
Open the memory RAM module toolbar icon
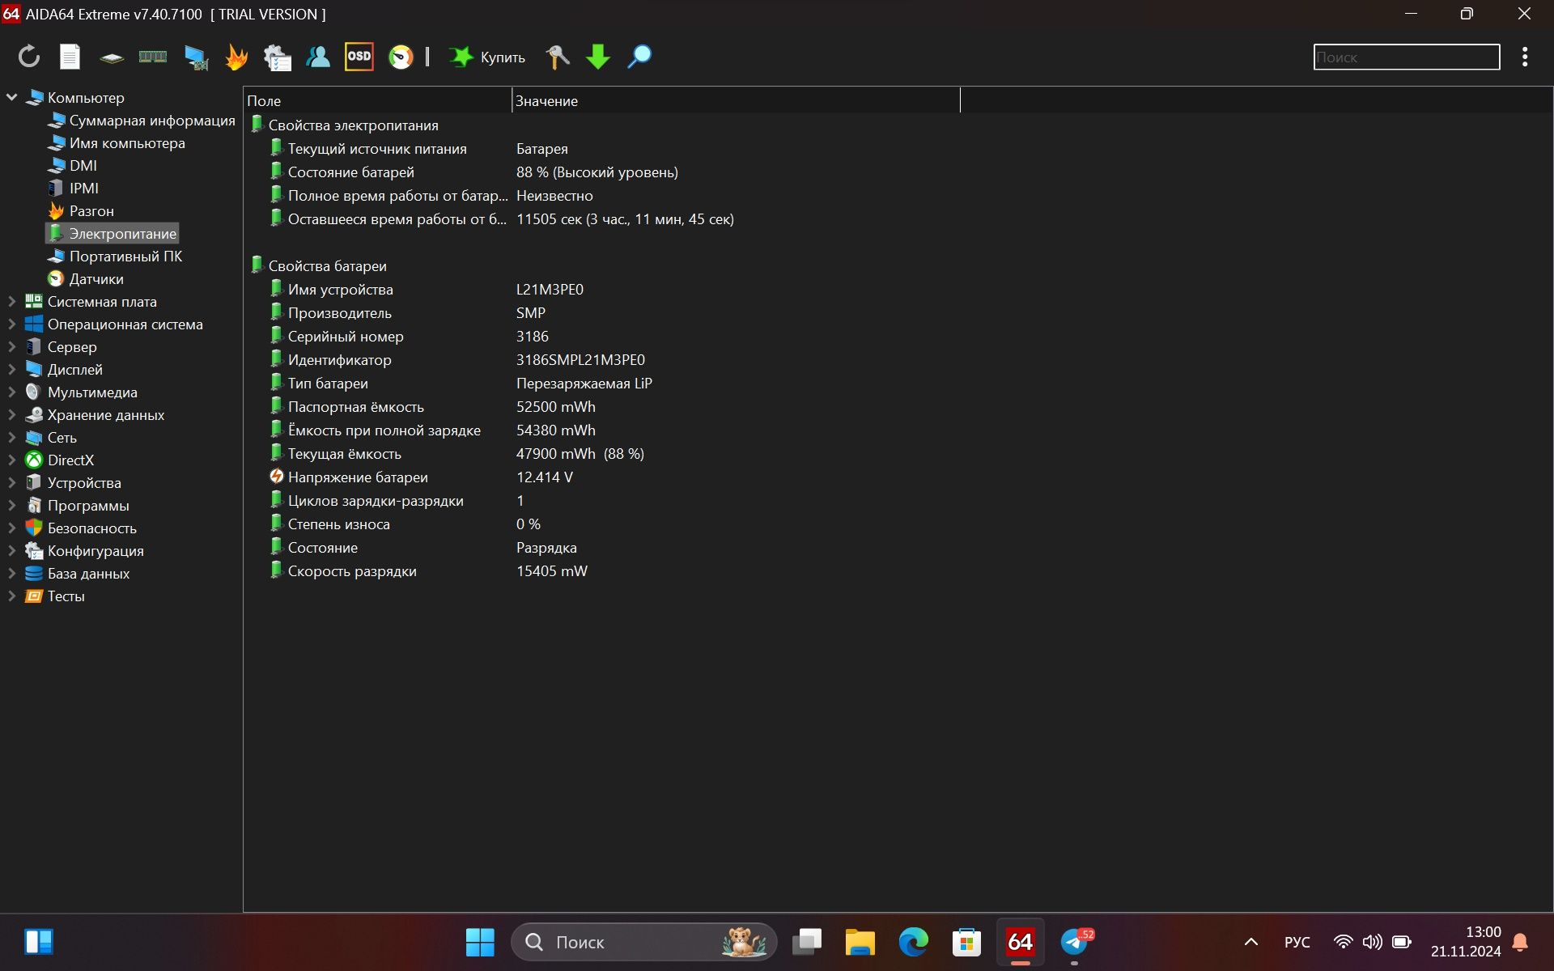[153, 57]
